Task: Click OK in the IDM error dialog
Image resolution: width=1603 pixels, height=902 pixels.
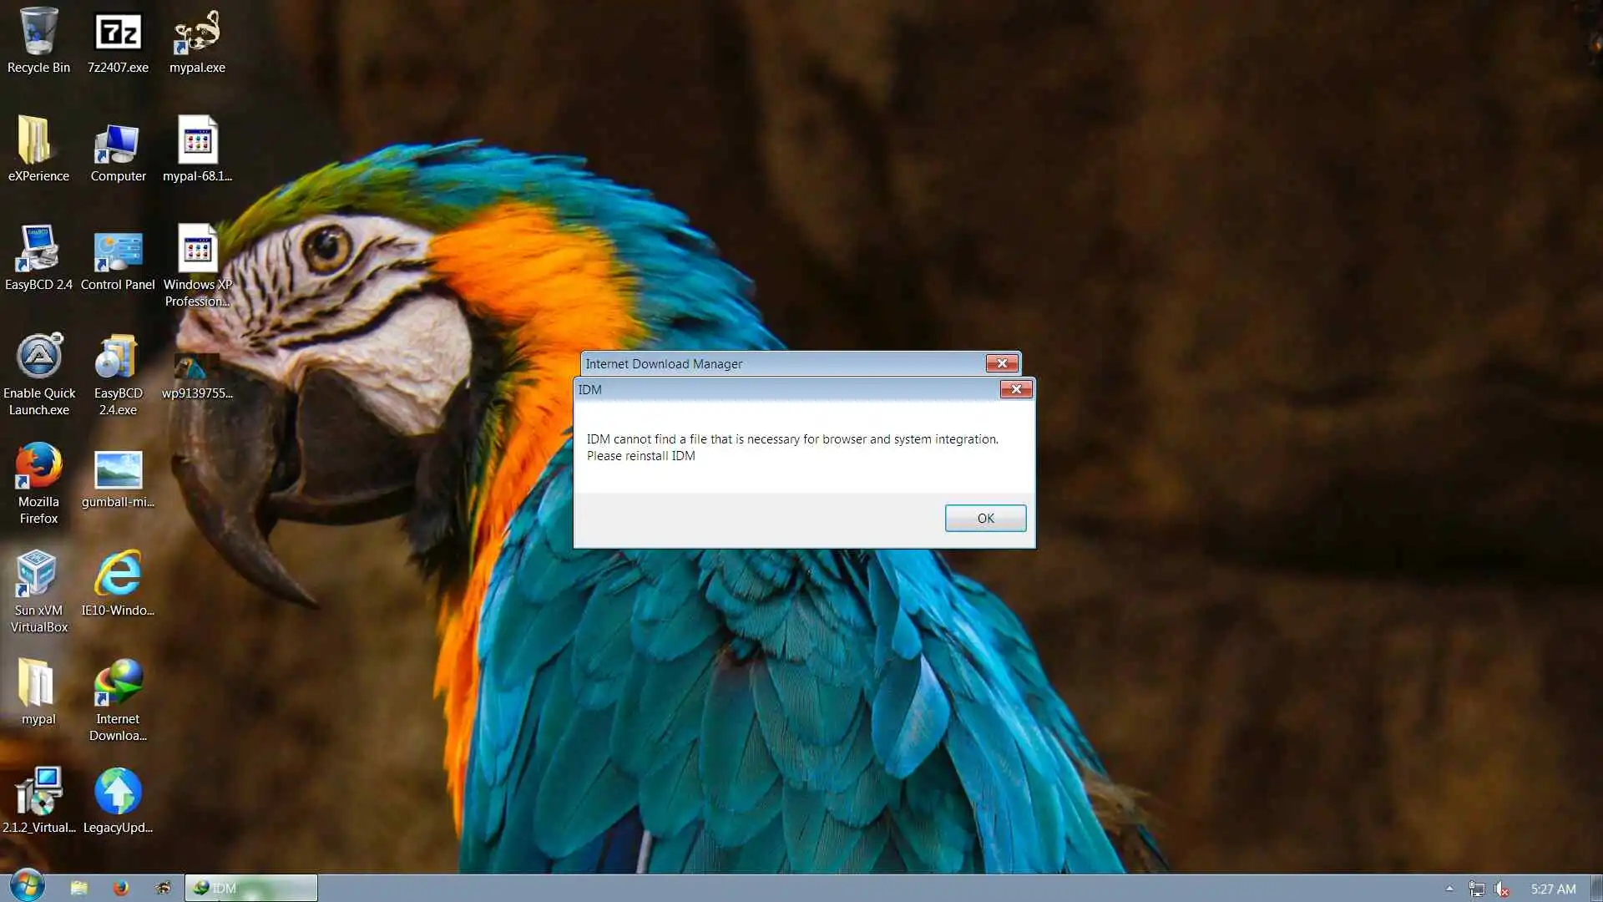Action: [x=985, y=518]
